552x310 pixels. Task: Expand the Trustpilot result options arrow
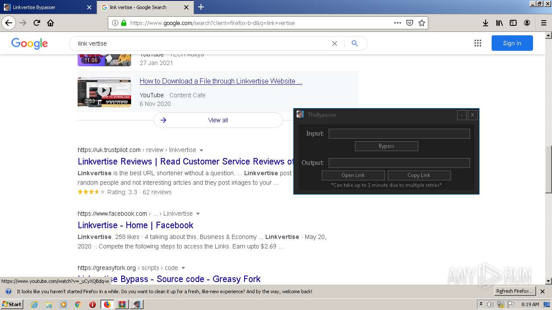coord(201,150)
